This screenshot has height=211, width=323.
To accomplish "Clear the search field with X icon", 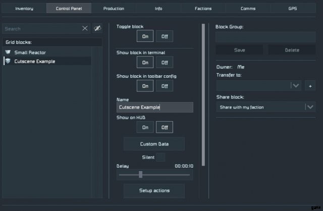I will click(85, 29).
